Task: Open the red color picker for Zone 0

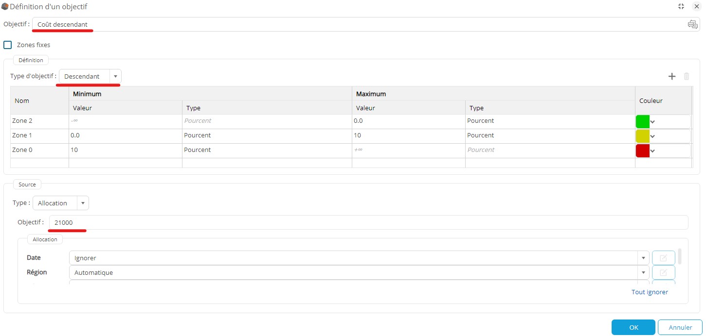Action: [x=652, y=151]
